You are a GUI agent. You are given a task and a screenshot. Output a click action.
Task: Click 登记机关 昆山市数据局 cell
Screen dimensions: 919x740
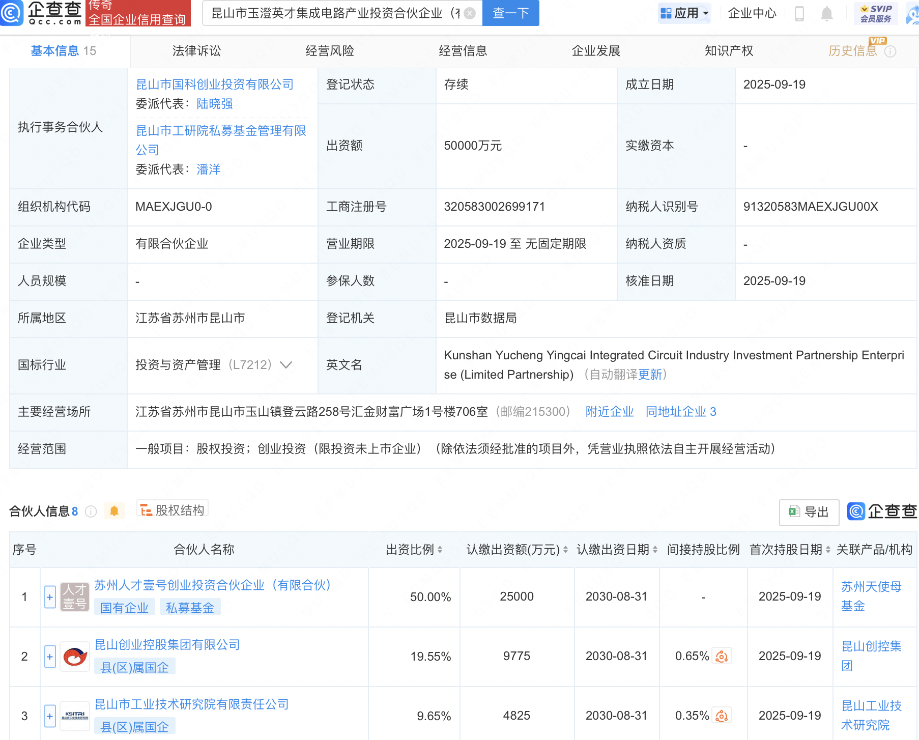pyautogui.click(x=676, y=318)
